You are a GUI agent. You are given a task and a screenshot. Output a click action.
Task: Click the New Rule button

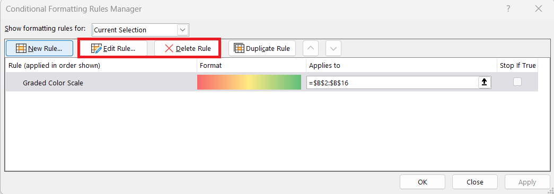(39, 48)
